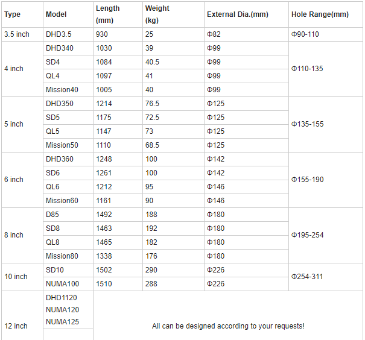This screenshot has width=365, height=340.
Task: Select the DHD3.5 model cell
Action: (59, 34)
